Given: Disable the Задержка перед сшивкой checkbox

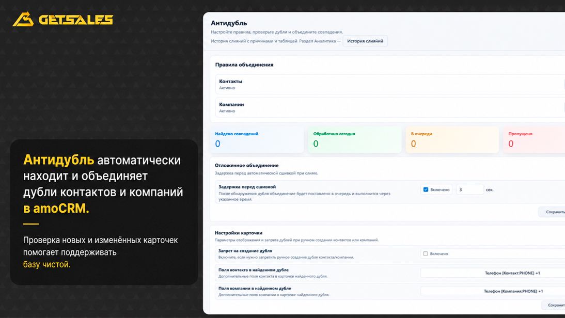Looking at the screenshot, I should pos(426,189).
